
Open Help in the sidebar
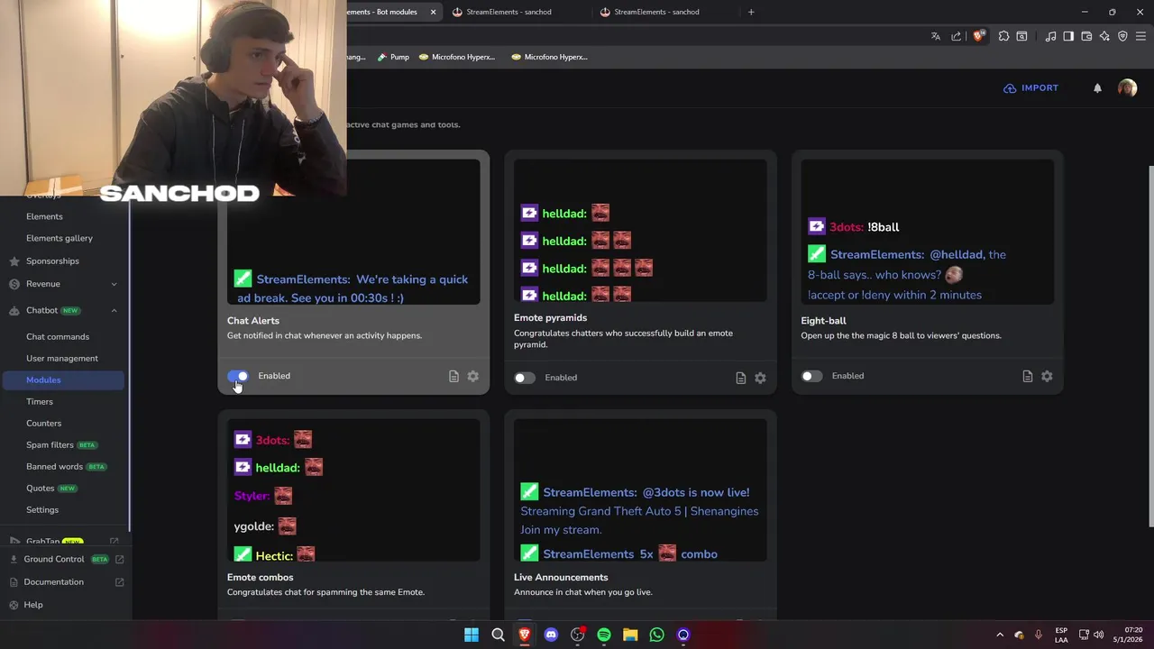33,605
